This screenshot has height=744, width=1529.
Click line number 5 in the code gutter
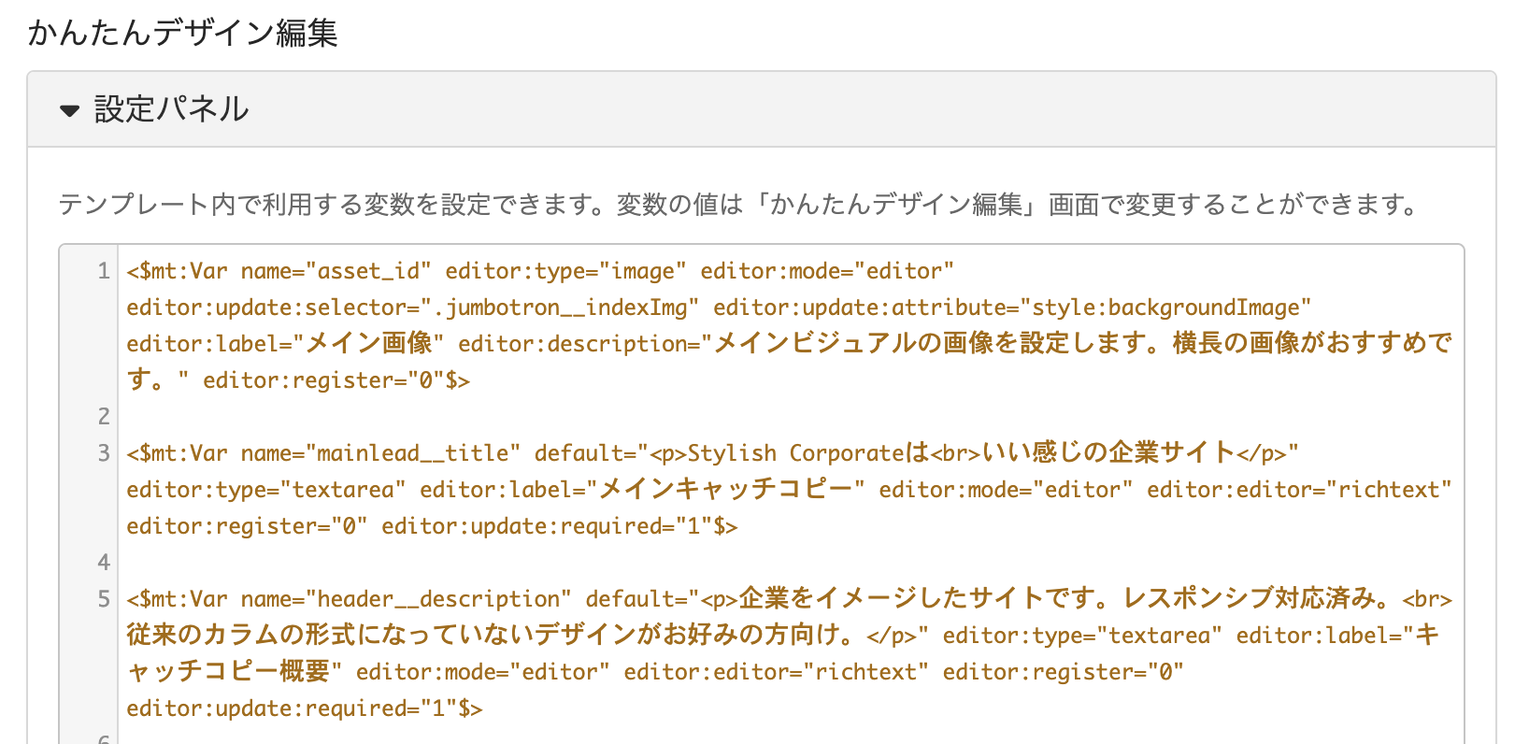click(104, 599)
